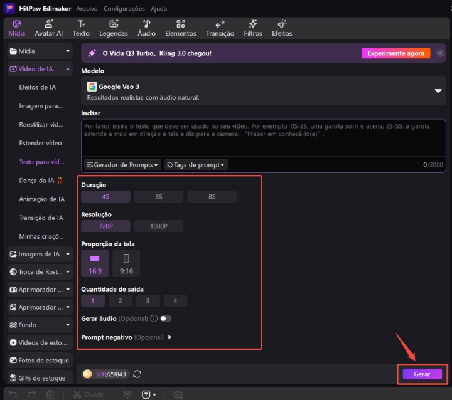The width and height of the screenshot is (452, 400).
Task: Open Minhas criaçõ... in sidebar
Action: (41, 237)
